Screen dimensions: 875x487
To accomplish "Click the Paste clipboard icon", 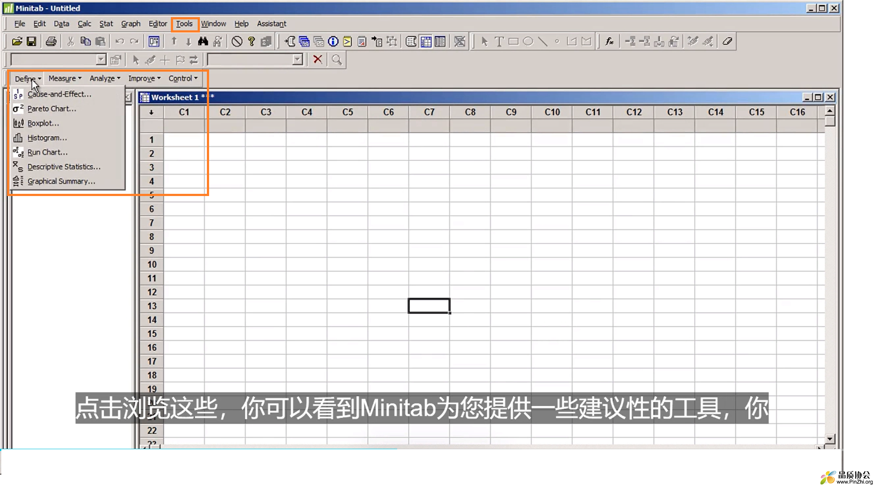I will tap(100, 41).
